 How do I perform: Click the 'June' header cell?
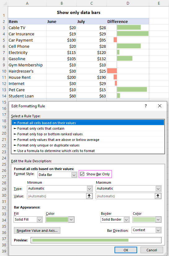[x=62, y=21]
